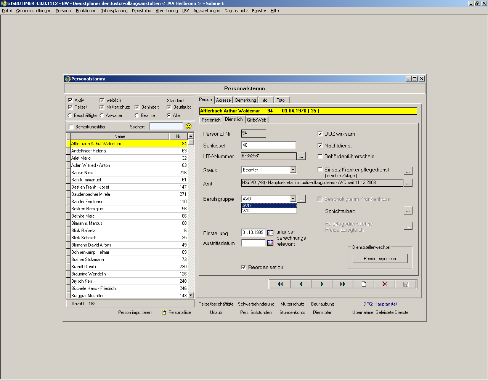488x381 pixels.
Task: Go to next record arrow
Action: (322, 284)
